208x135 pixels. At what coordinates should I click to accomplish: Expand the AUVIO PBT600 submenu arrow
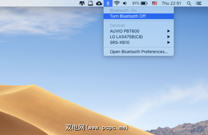point(169,31)
